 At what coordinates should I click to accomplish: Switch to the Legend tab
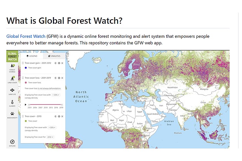click(32, 56)
